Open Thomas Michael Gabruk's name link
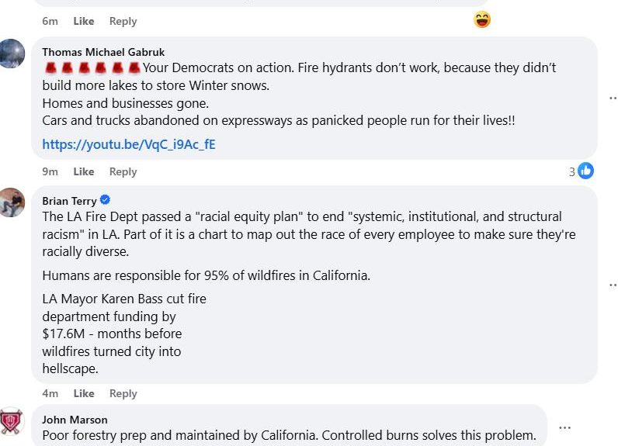The height and width of the screenshot is (446, 618). pyautogui.click(x=103, y=52)
